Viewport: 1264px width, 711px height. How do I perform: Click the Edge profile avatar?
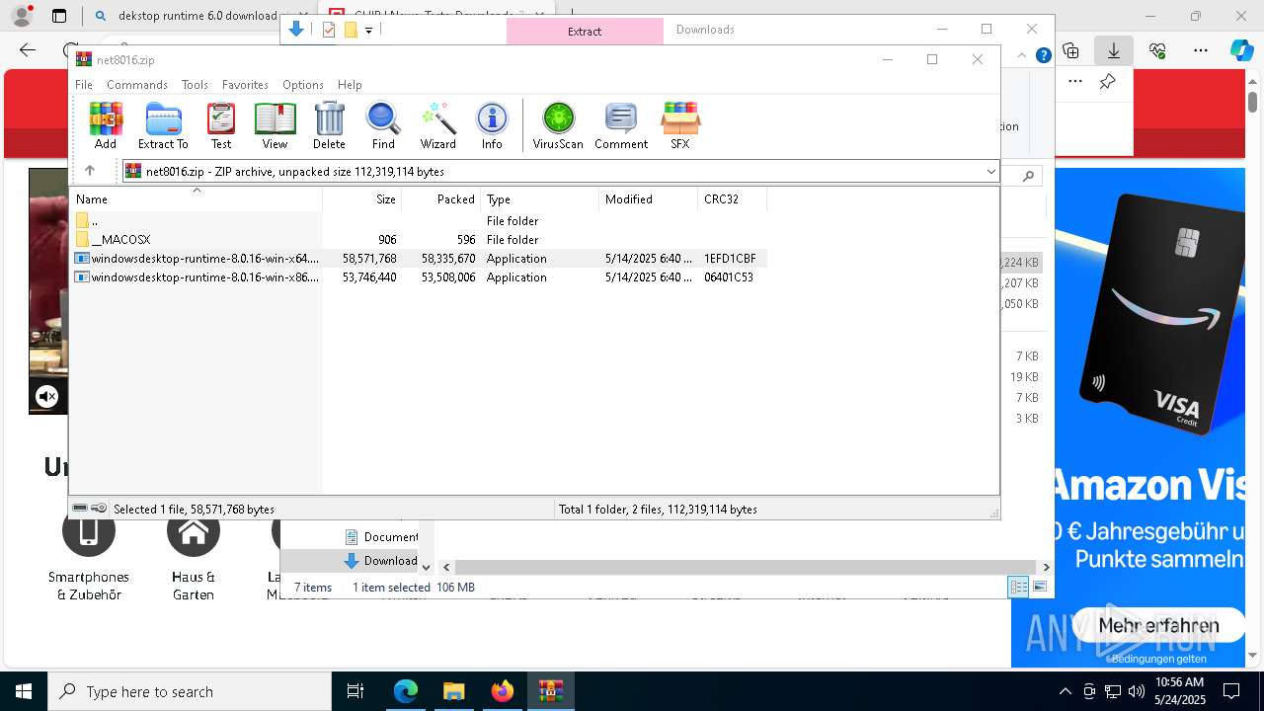click(x=22, y=16)
